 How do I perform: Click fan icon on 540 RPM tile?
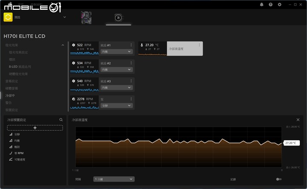[74, 81]
